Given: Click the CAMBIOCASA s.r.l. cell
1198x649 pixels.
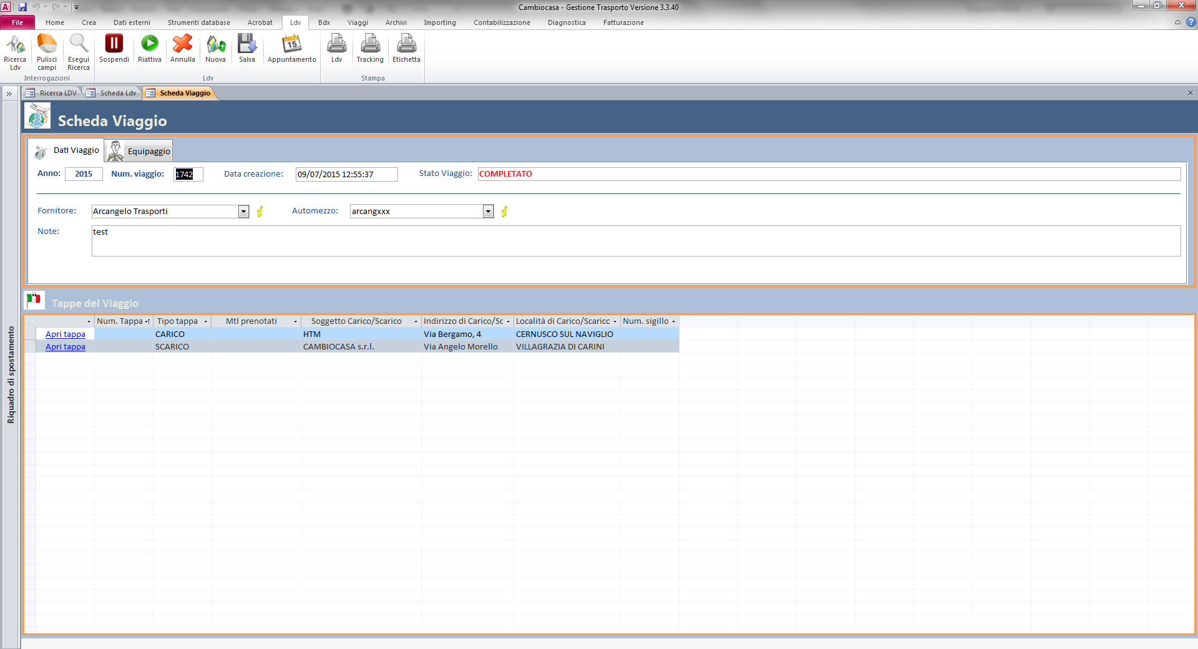Looking at the screenshot, I should [361, 347].
